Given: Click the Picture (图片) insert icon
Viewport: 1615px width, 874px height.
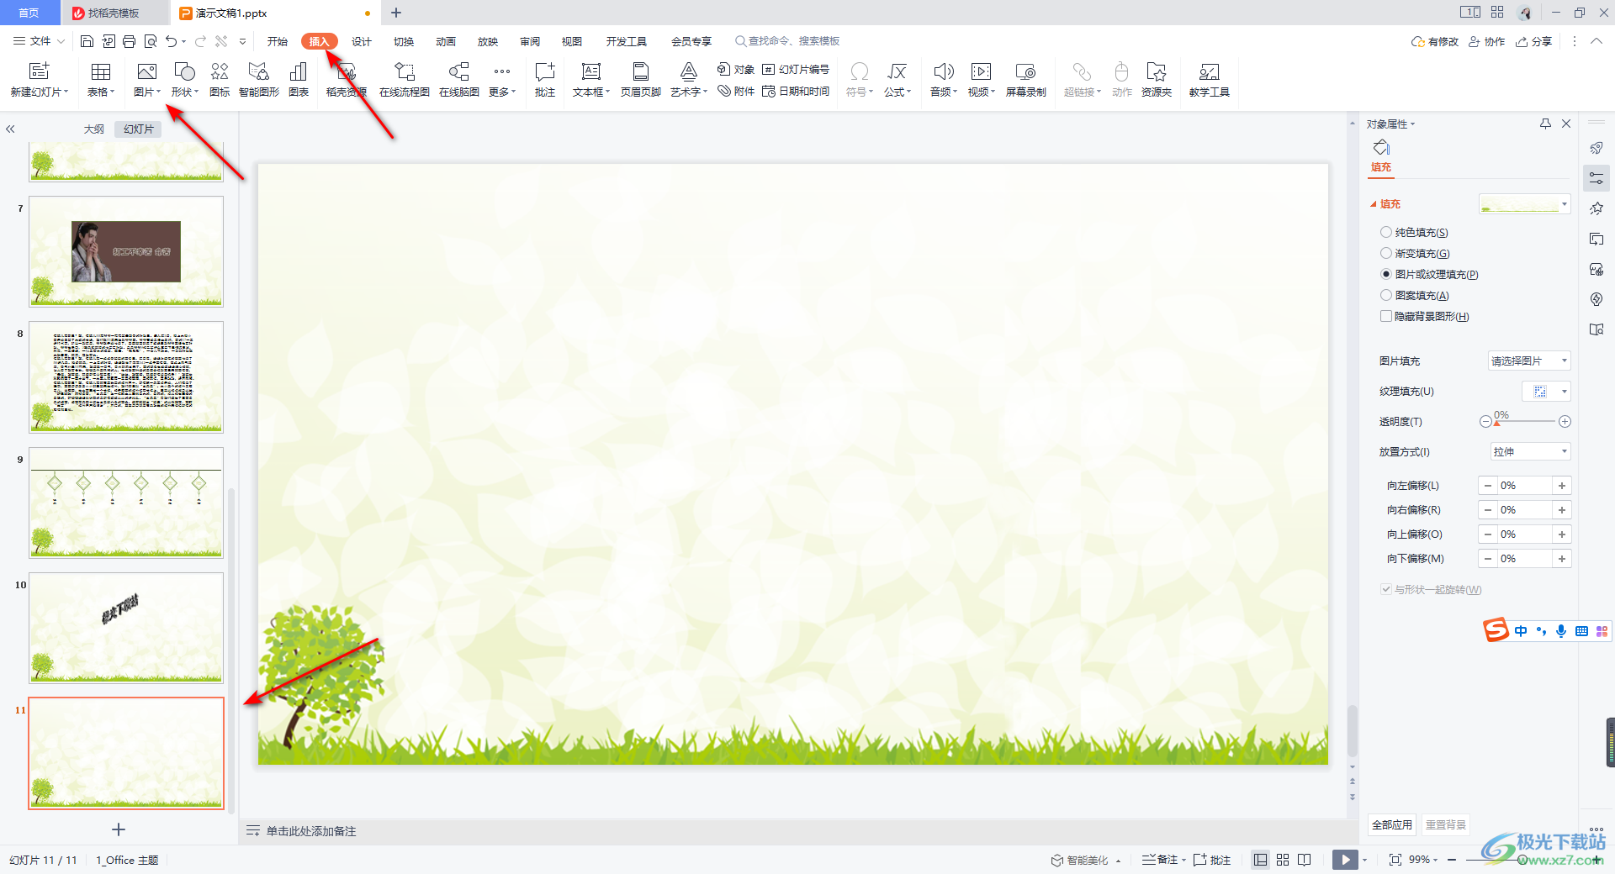Looking at the screenshot, I should pyautogui.click(x=147, y=80).
